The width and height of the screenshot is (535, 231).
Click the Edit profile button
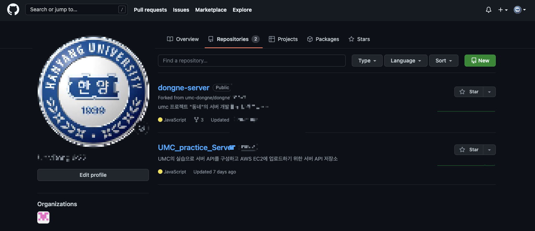[93, 175]
